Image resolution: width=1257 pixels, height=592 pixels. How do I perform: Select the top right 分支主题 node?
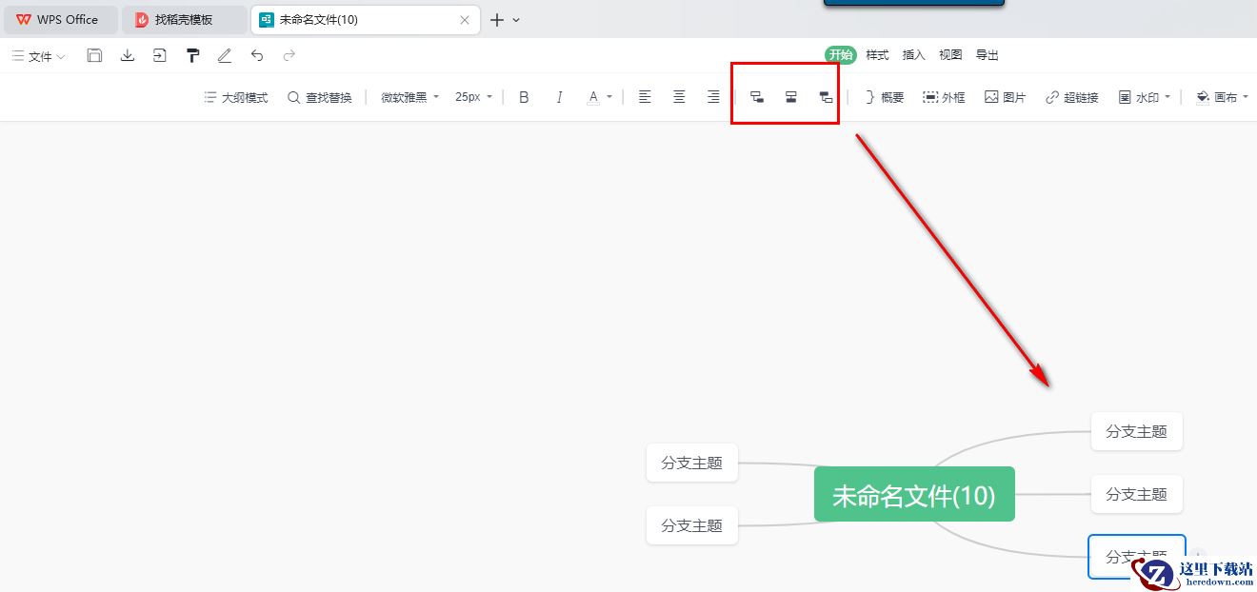[1136, 431]
